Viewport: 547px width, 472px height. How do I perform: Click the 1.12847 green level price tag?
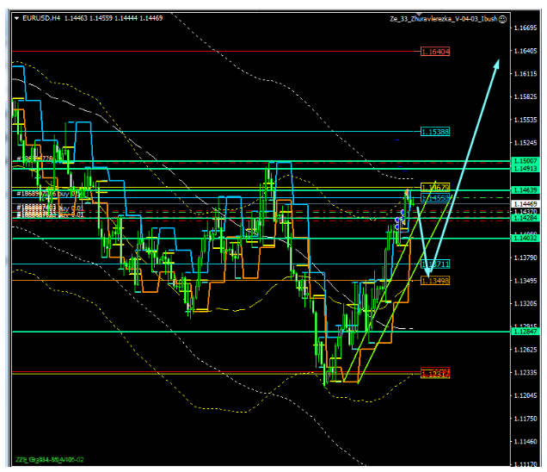coord(524,332)
